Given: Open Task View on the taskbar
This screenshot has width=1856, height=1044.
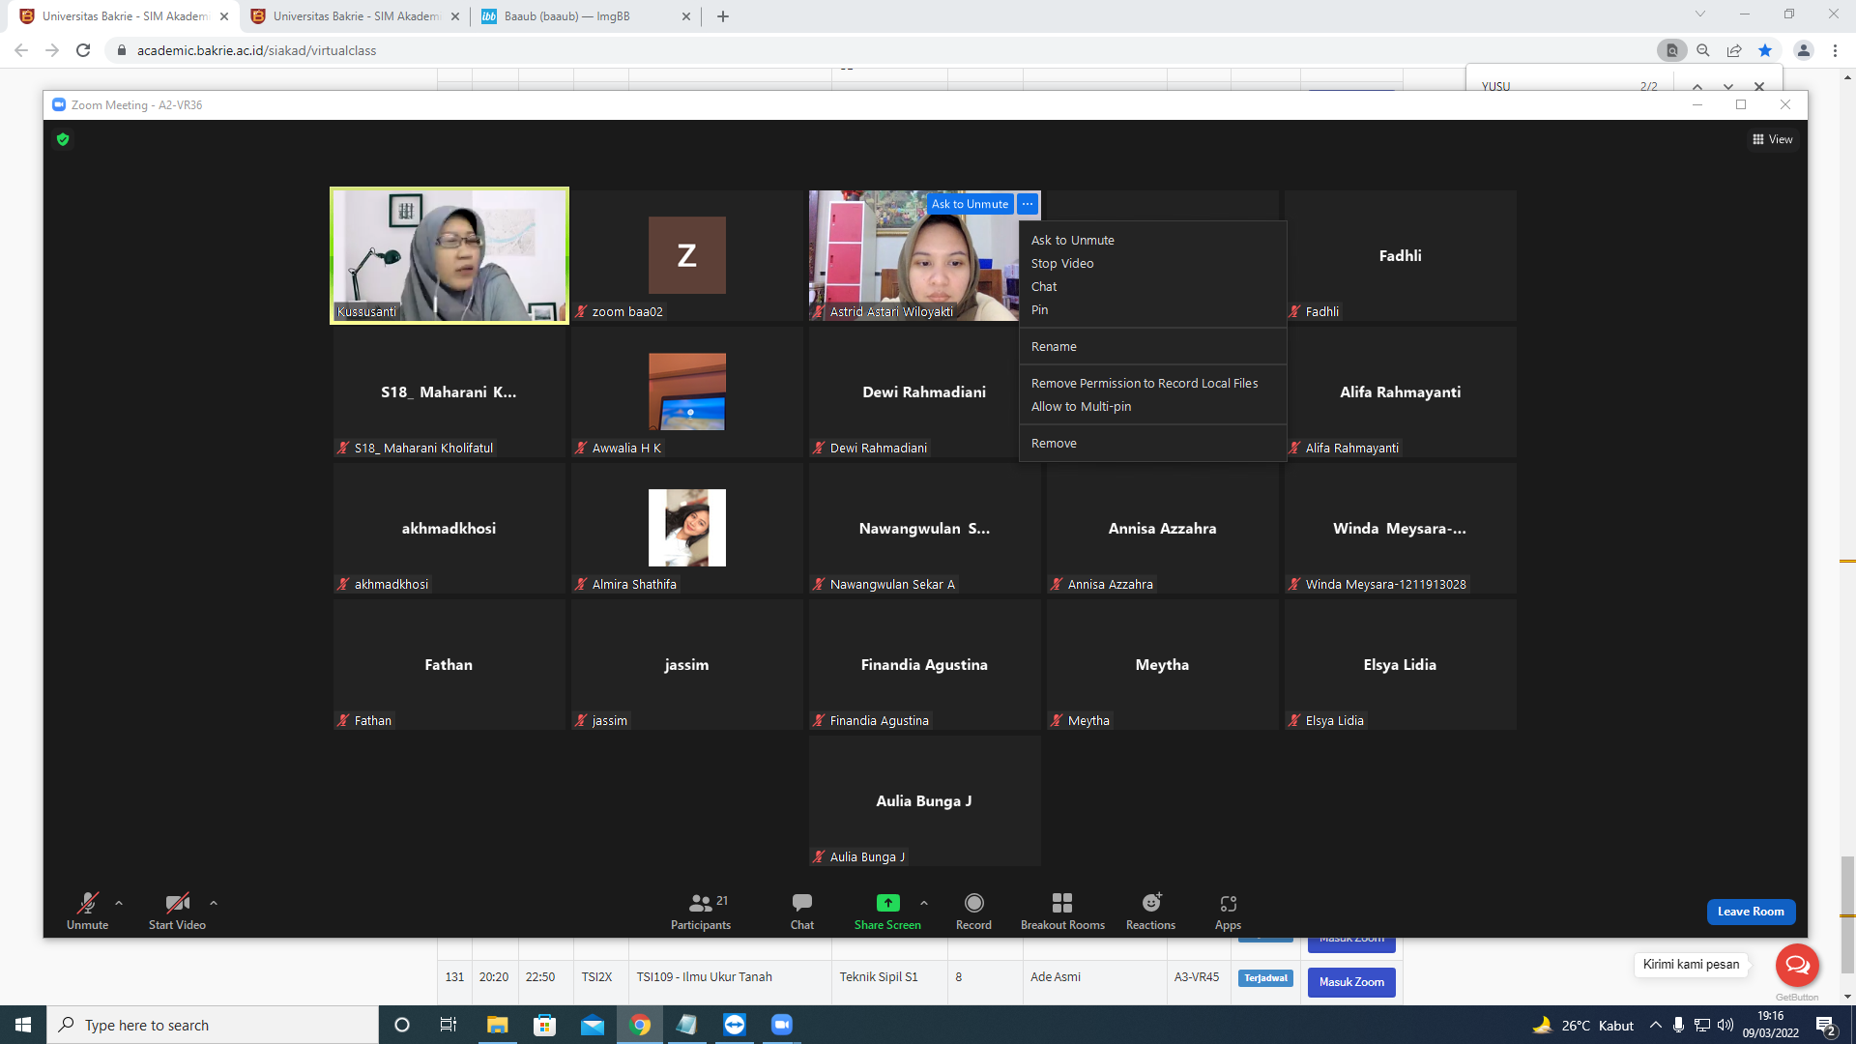Looking at the screenshot, I should [x=449, y=1025].
